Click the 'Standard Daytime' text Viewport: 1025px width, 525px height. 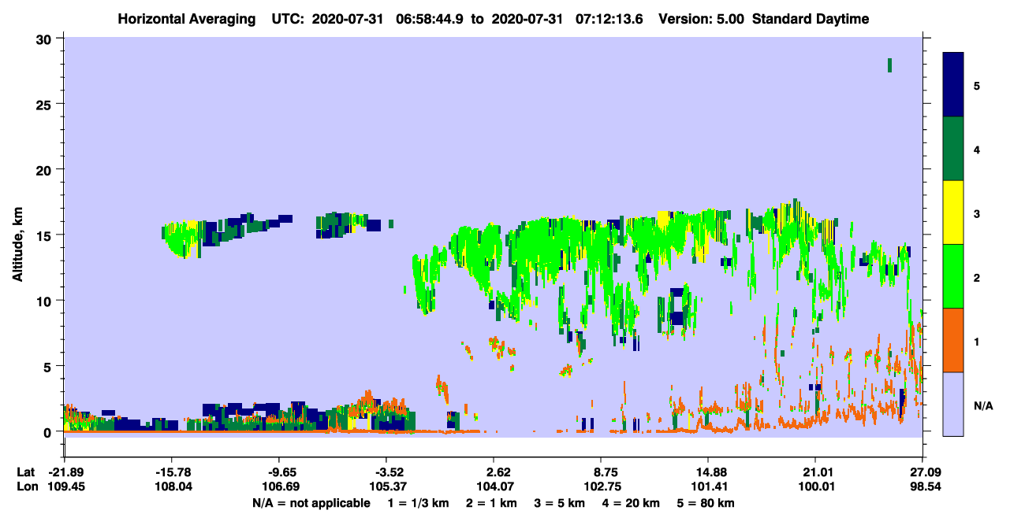811,19
